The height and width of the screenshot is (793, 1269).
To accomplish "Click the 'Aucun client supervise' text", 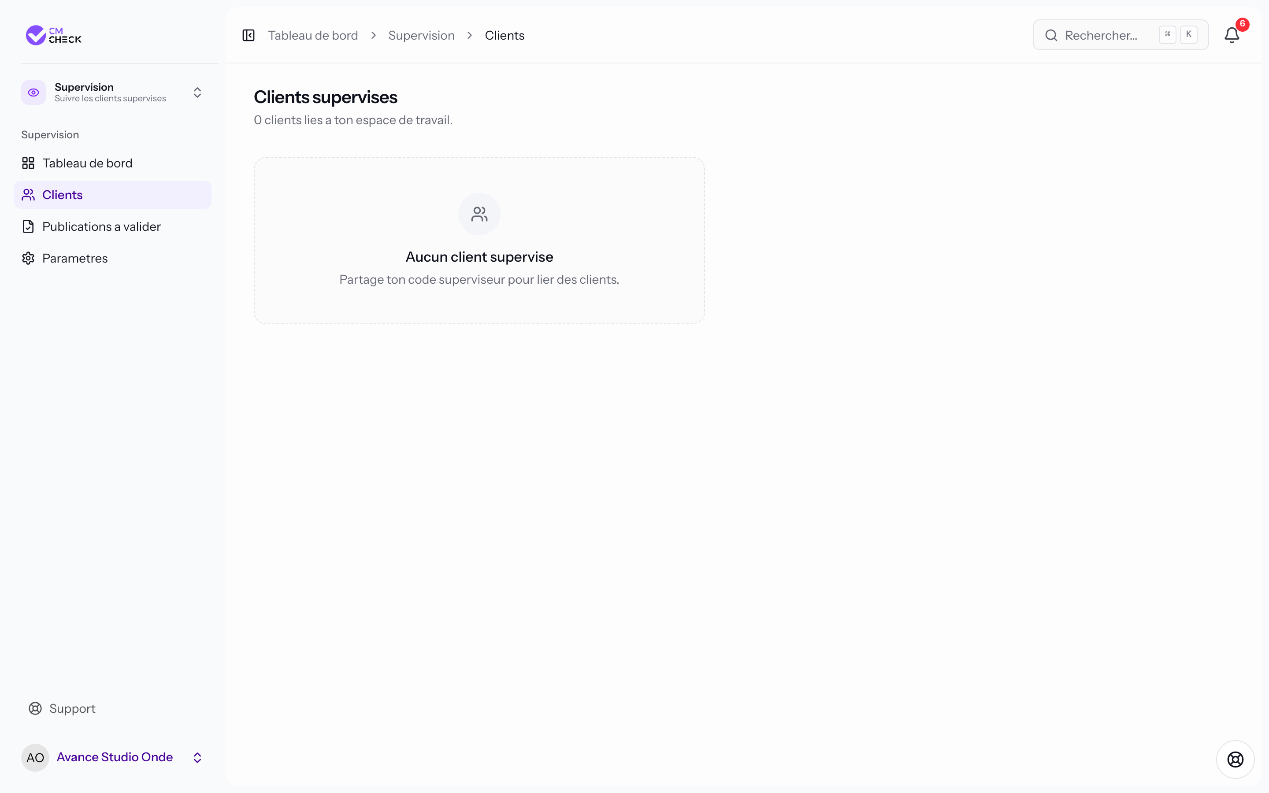I will 479,257.
